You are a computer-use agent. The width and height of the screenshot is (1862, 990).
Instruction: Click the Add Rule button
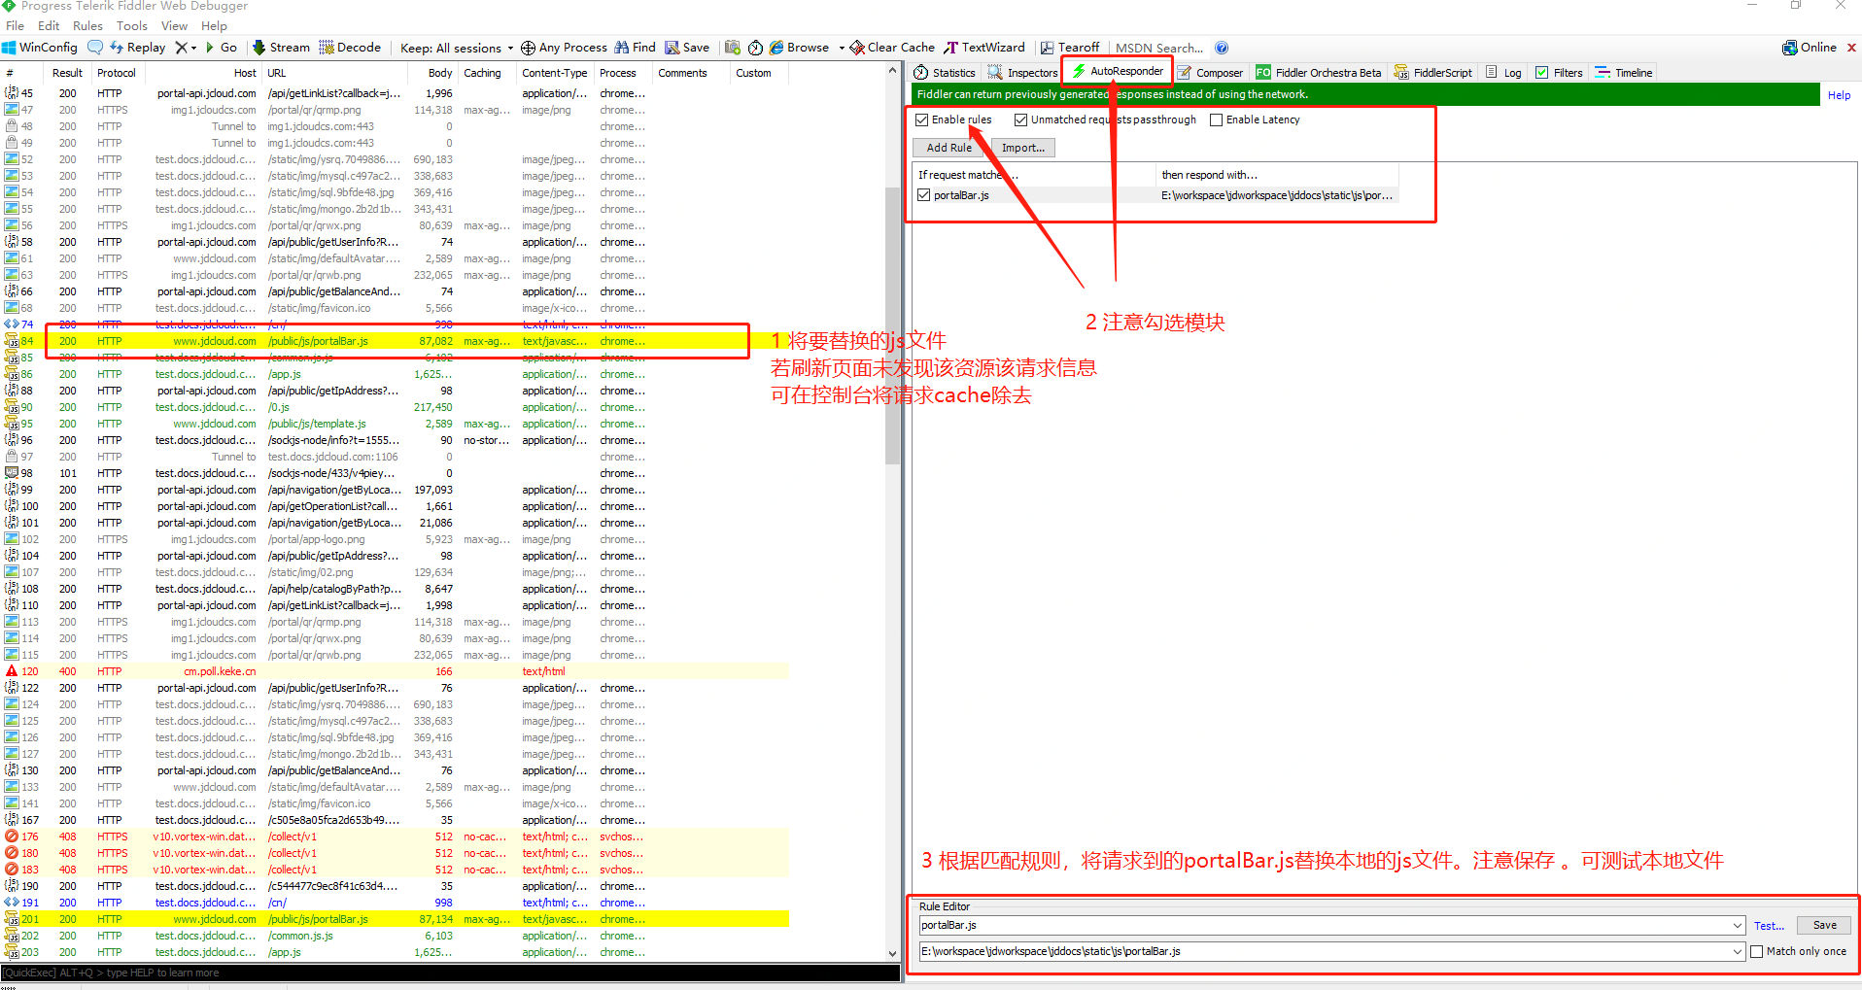[x=947, y=147]
